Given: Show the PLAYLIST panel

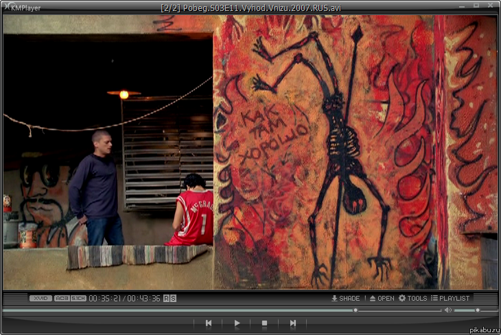Looking at the screenshot, I should click(450, 299).
